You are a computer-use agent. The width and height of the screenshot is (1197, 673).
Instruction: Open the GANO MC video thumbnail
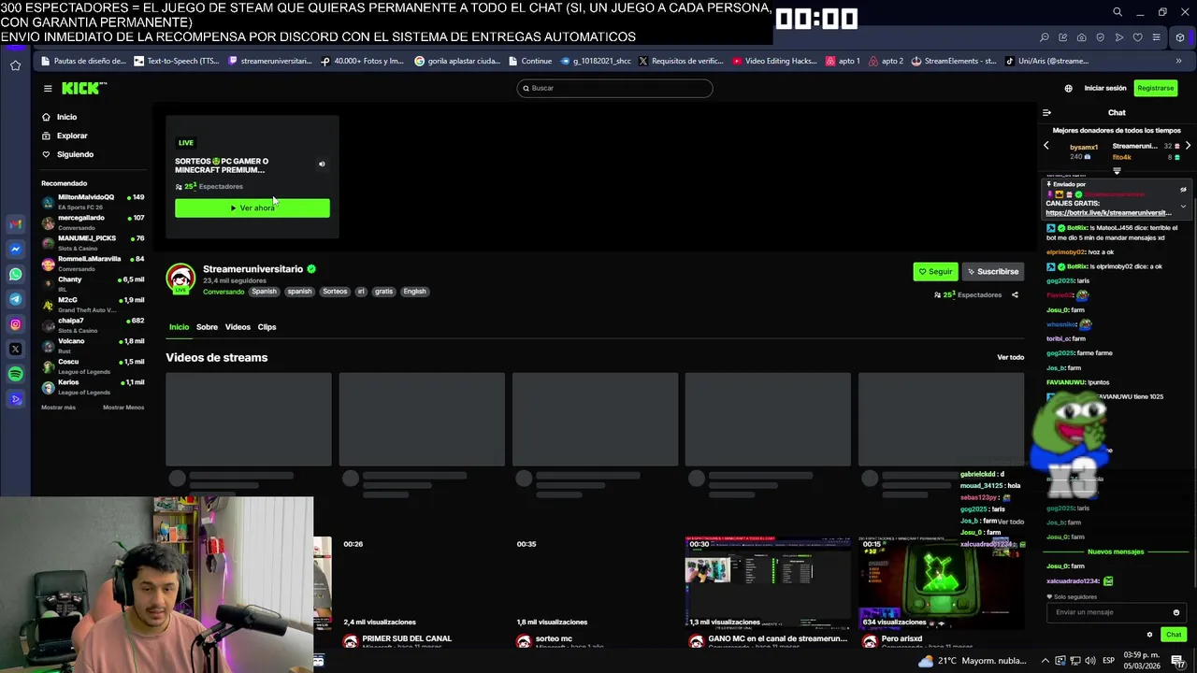coord(768,582)
